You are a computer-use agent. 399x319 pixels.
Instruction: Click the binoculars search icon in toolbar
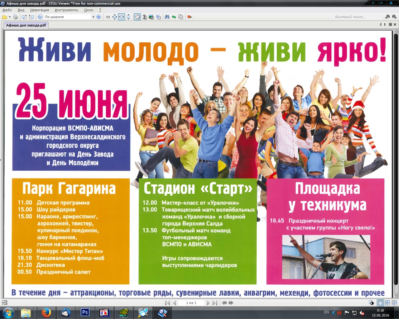(x=167, y=17)
